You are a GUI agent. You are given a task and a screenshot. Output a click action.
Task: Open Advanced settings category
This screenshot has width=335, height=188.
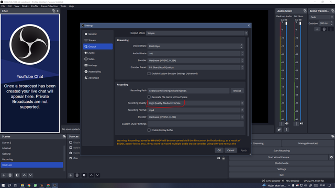point(98,78)
